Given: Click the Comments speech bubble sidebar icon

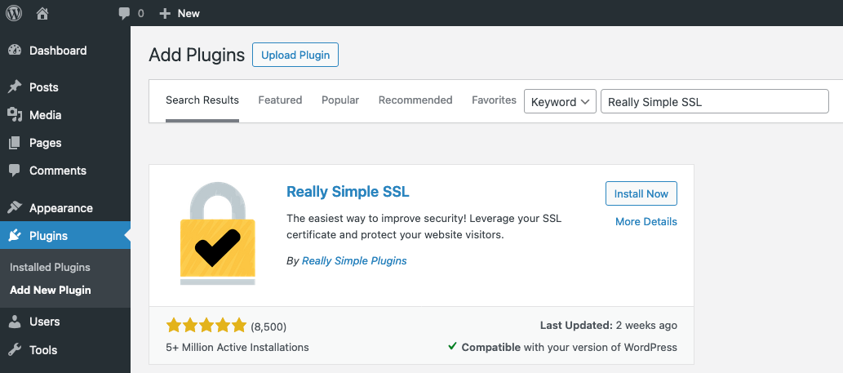Looking at the screenshot, I should tap(15, 171).
